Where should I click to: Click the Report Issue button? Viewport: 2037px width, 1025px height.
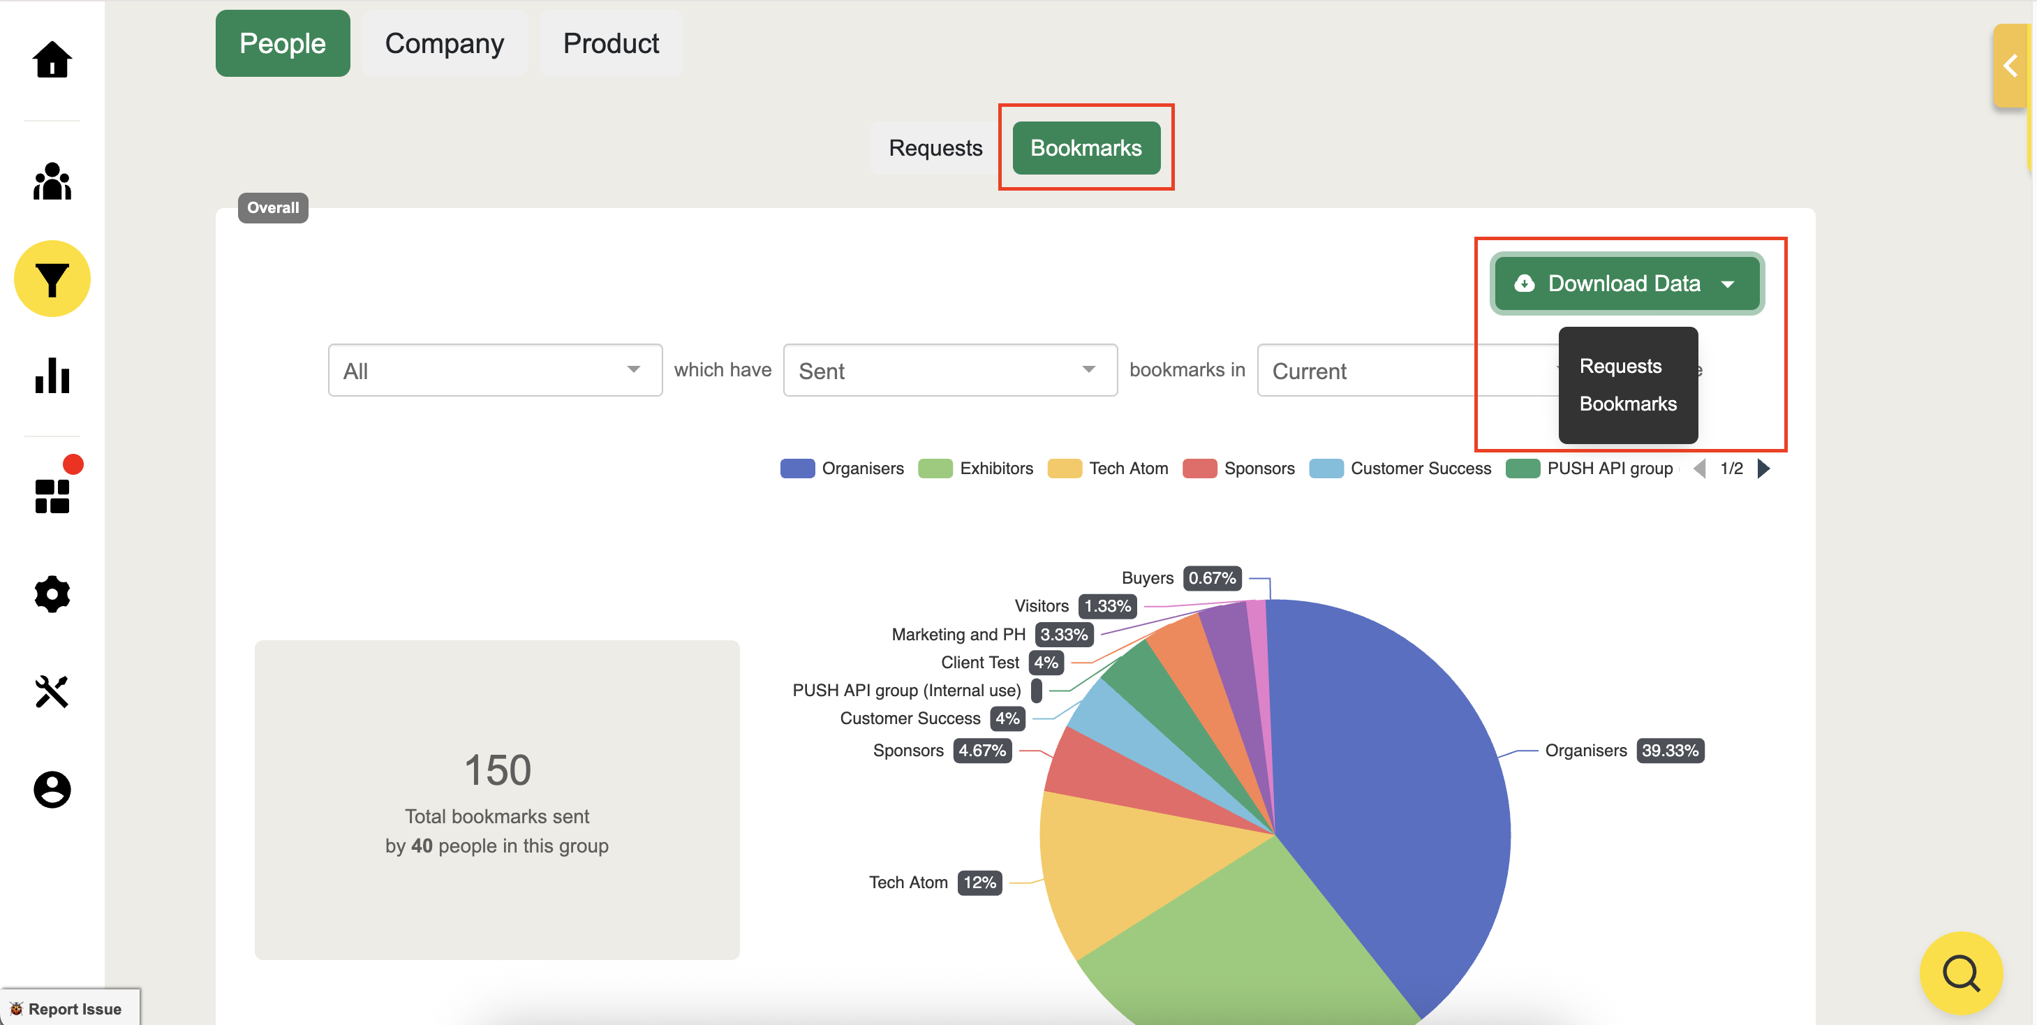(70, 1008)
